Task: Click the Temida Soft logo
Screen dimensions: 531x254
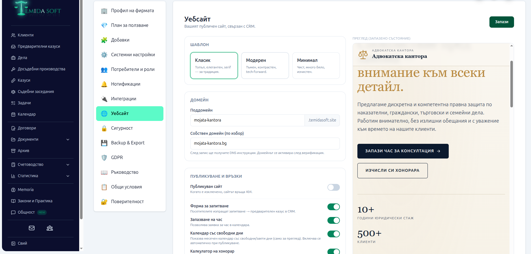Action: [x=38, y=8]
